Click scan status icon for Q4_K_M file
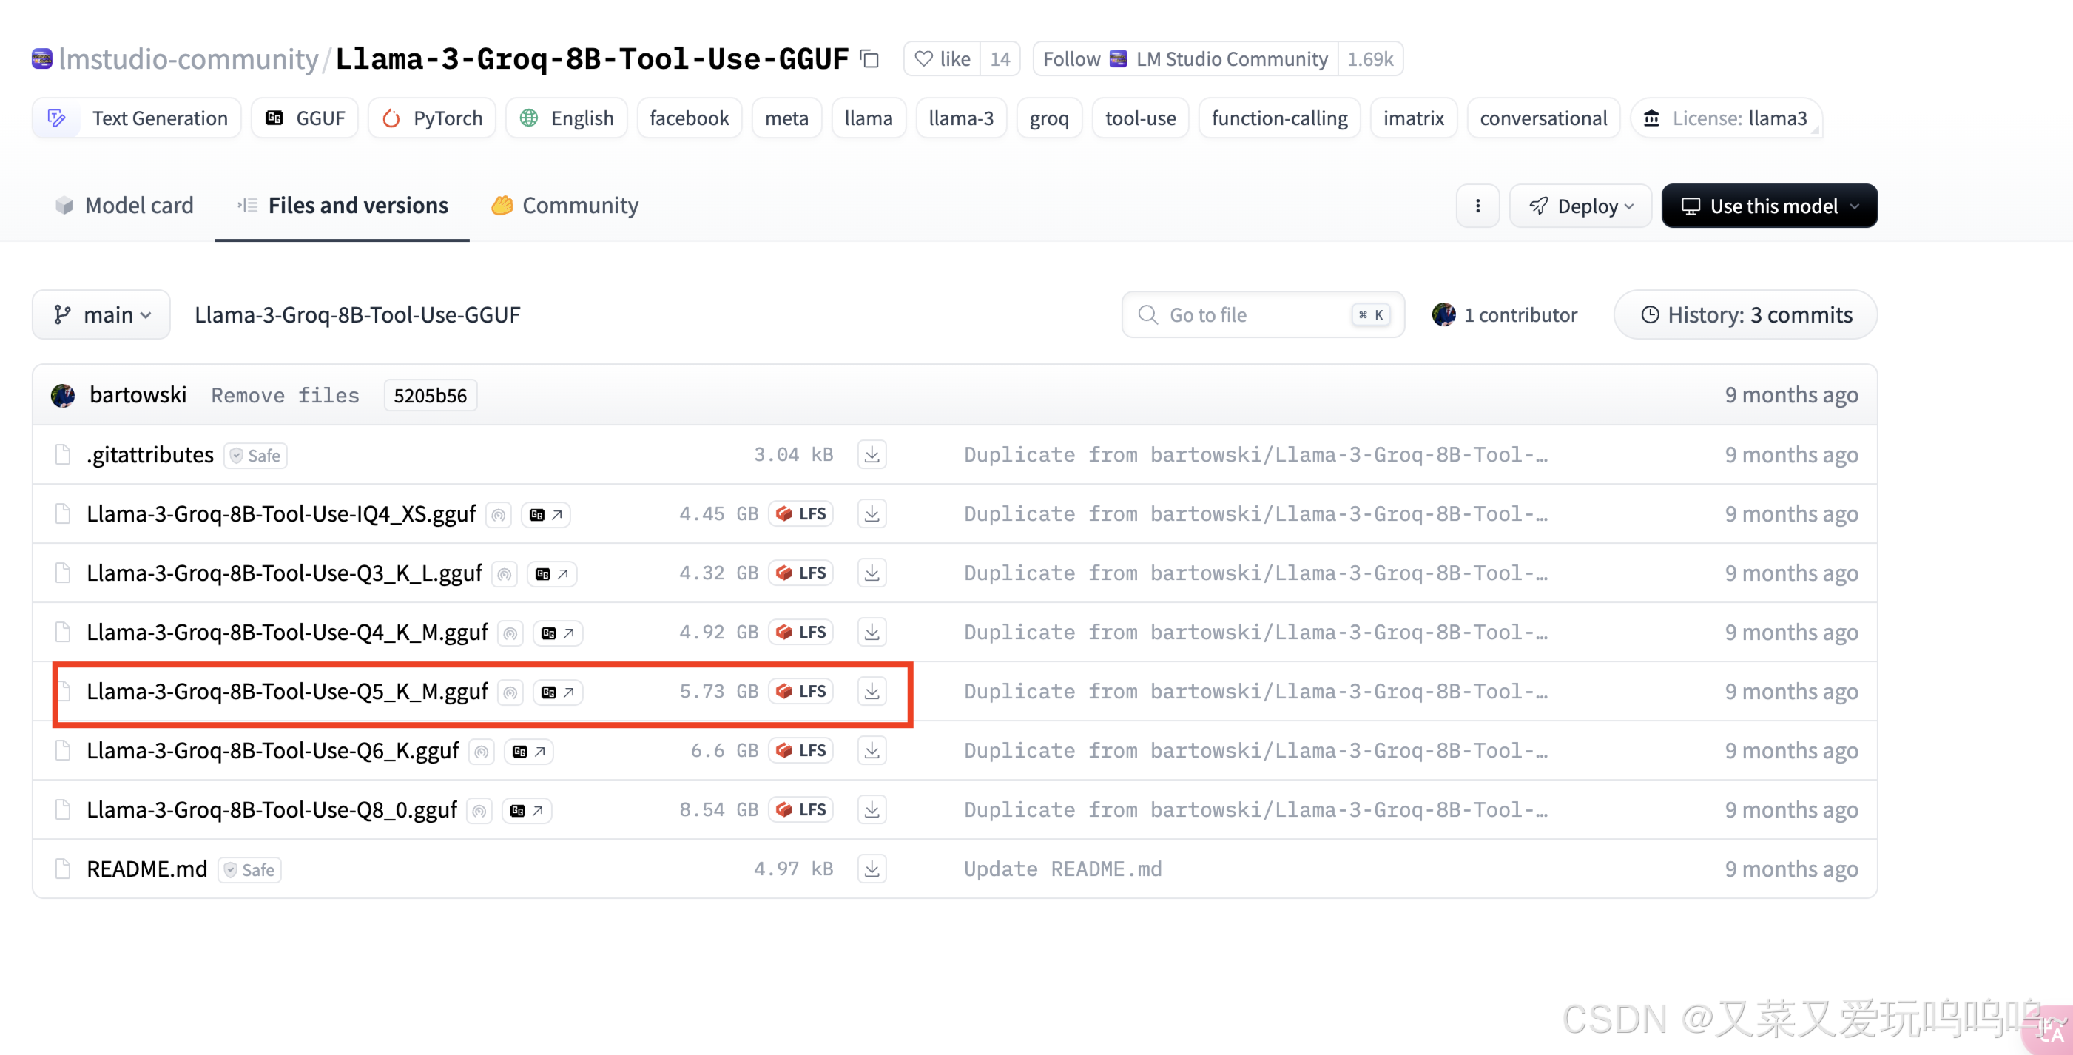The width and height of the screenshot is (2073, 1055). [510, 633]
